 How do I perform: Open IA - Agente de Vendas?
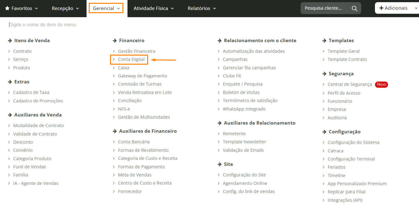click(x=36, y=183)
